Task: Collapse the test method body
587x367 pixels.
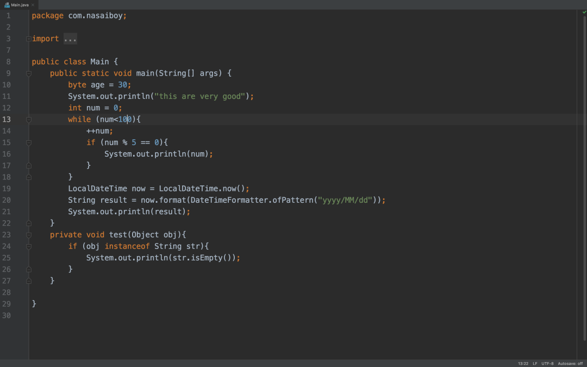Action: click(x=28, y=234)
